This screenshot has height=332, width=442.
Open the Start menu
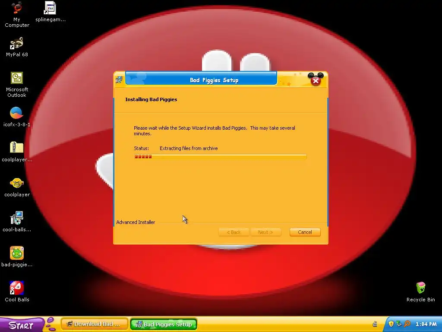(22, 325)
